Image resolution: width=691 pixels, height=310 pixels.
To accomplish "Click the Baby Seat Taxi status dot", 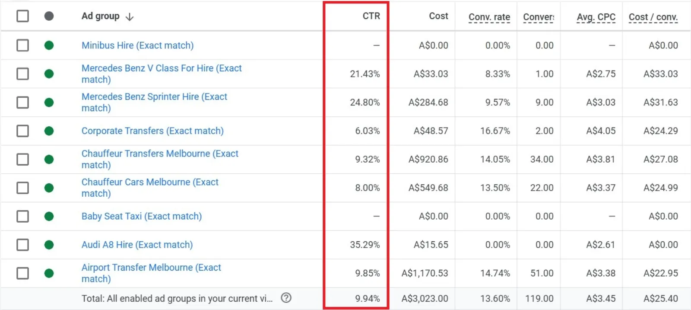I will 49,216.
